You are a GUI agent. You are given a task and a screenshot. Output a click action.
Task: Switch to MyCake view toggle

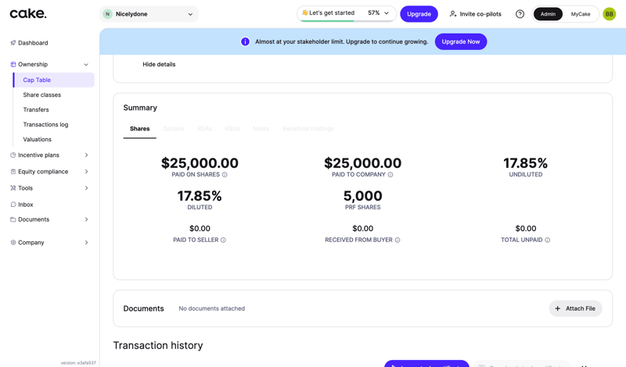(x=581, y=14)
